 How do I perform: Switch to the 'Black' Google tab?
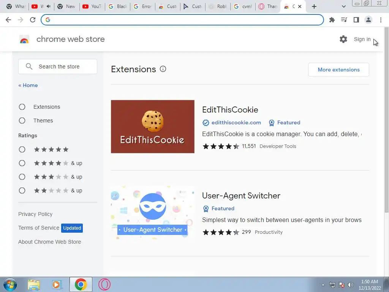tap(118, 6)
